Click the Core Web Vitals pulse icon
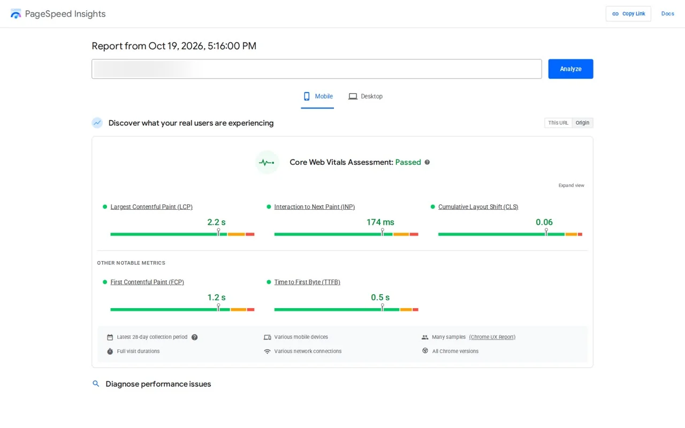The image size is (685, 428). pyautogui.click(x=267, y=162)
